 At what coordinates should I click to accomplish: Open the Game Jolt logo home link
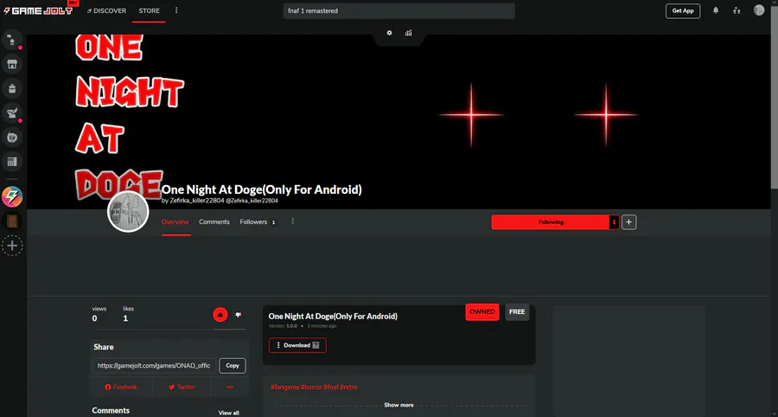point(38,10)
